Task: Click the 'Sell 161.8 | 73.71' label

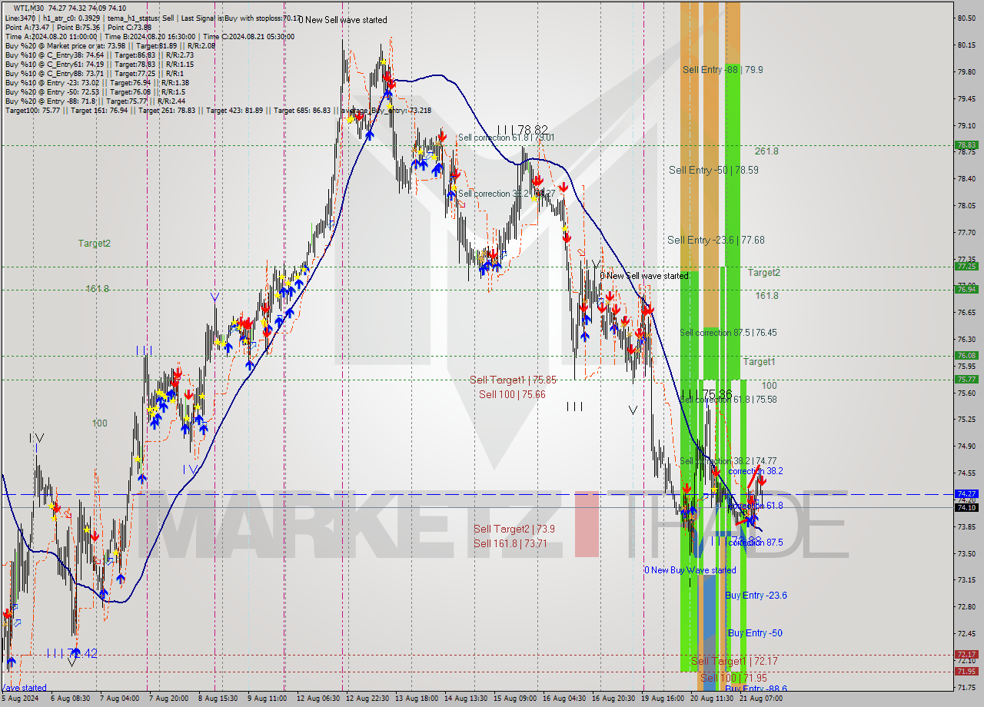Action: tap(510, 543)
